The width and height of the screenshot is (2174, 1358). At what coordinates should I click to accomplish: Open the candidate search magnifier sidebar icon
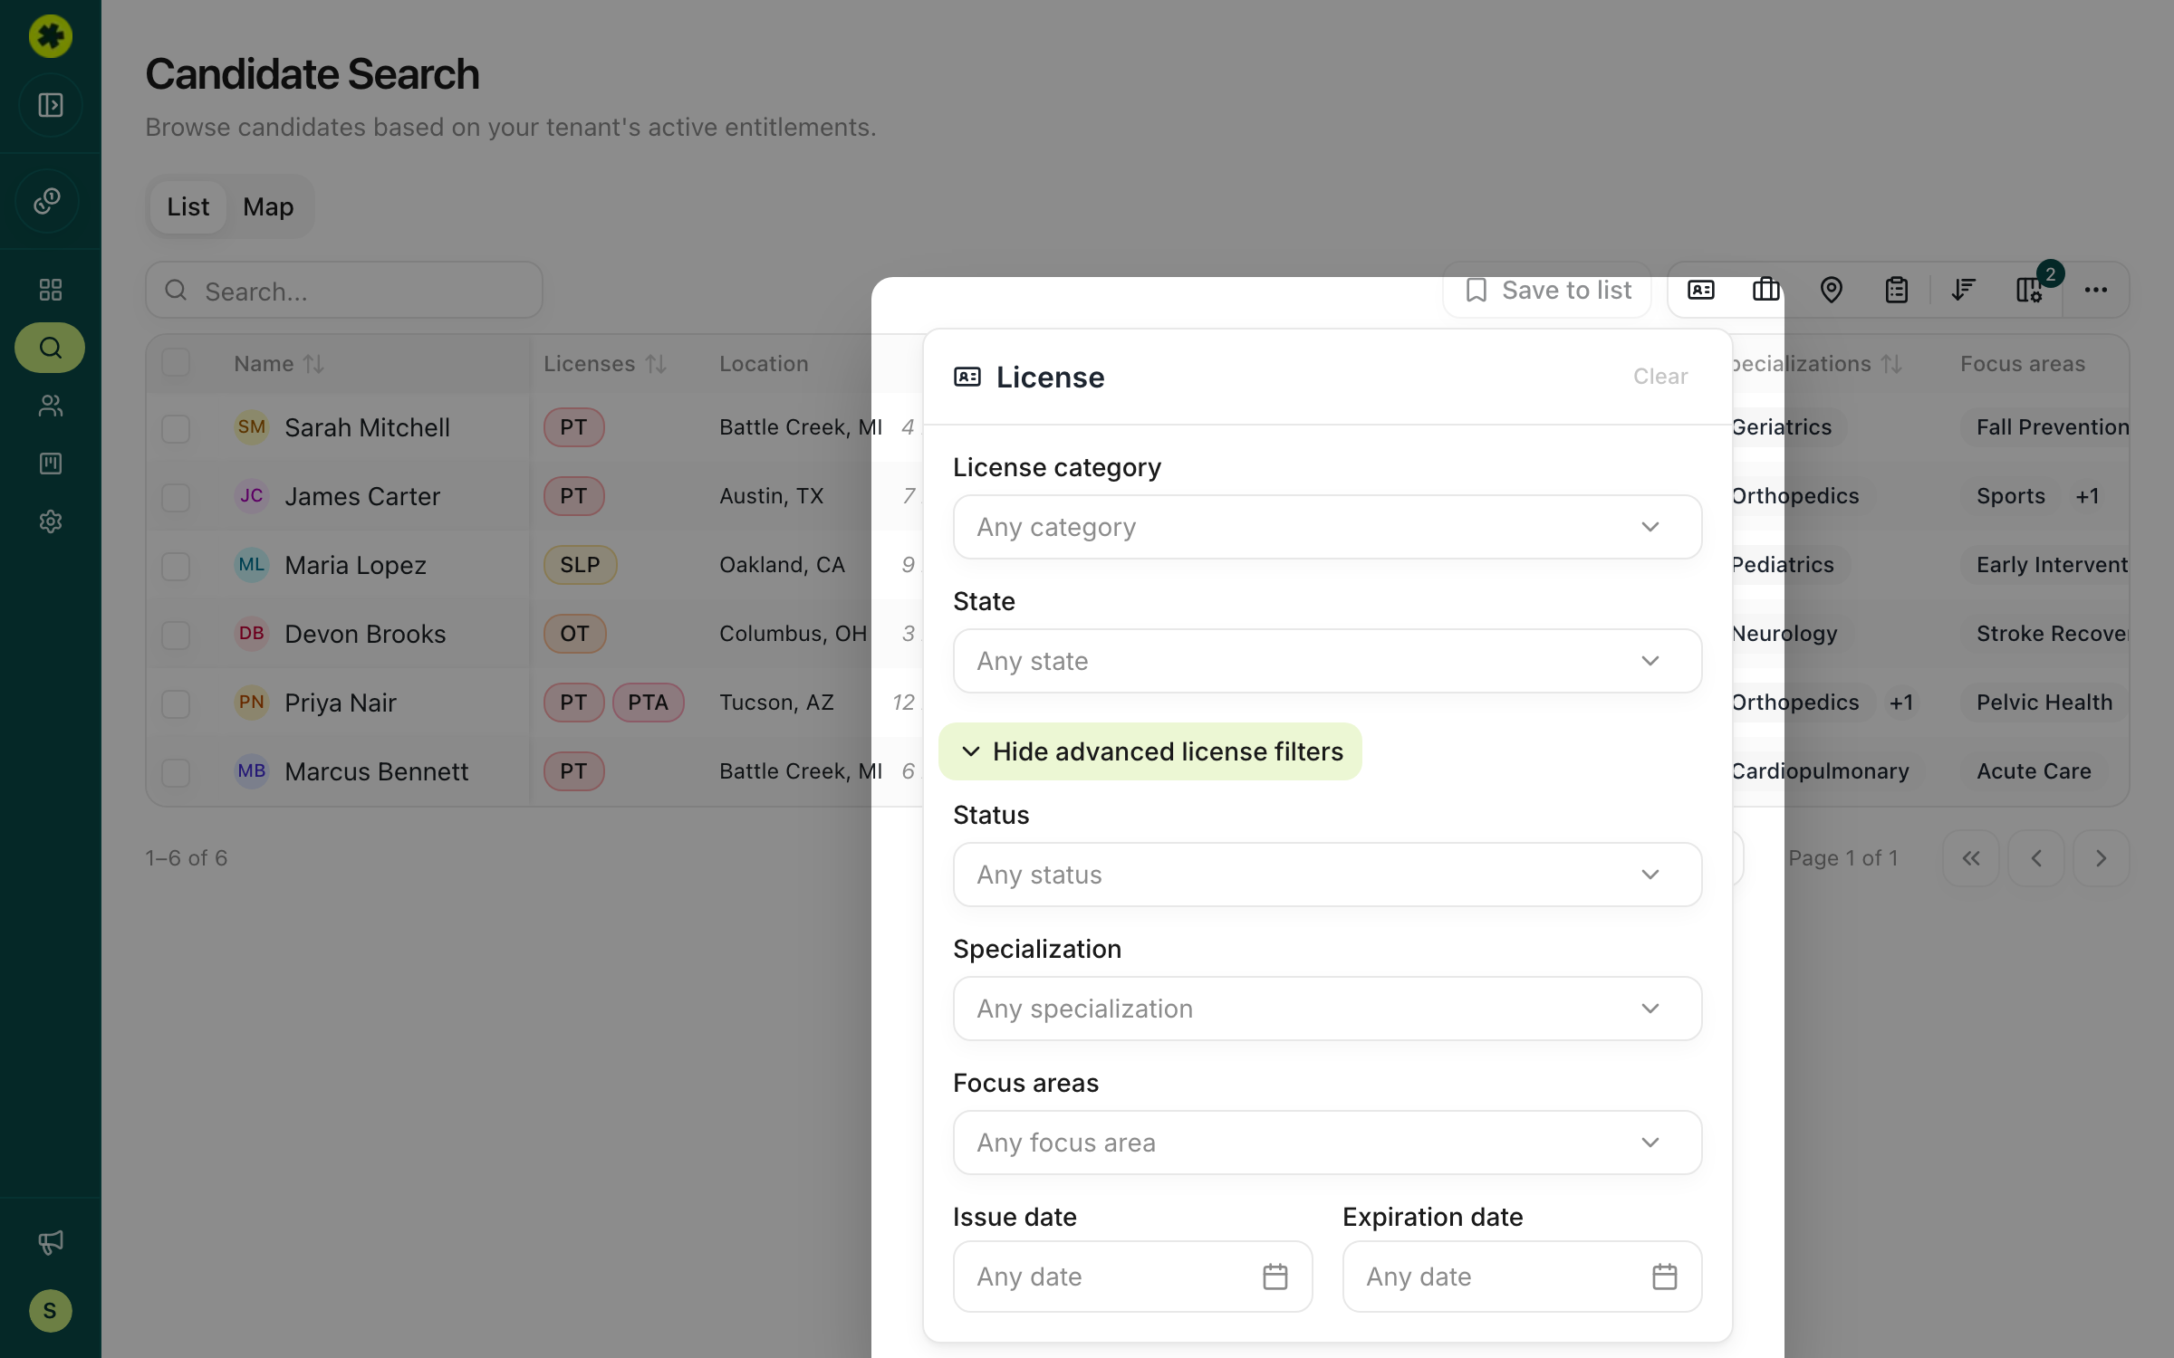pyautogui.click(x=51, y=348)
